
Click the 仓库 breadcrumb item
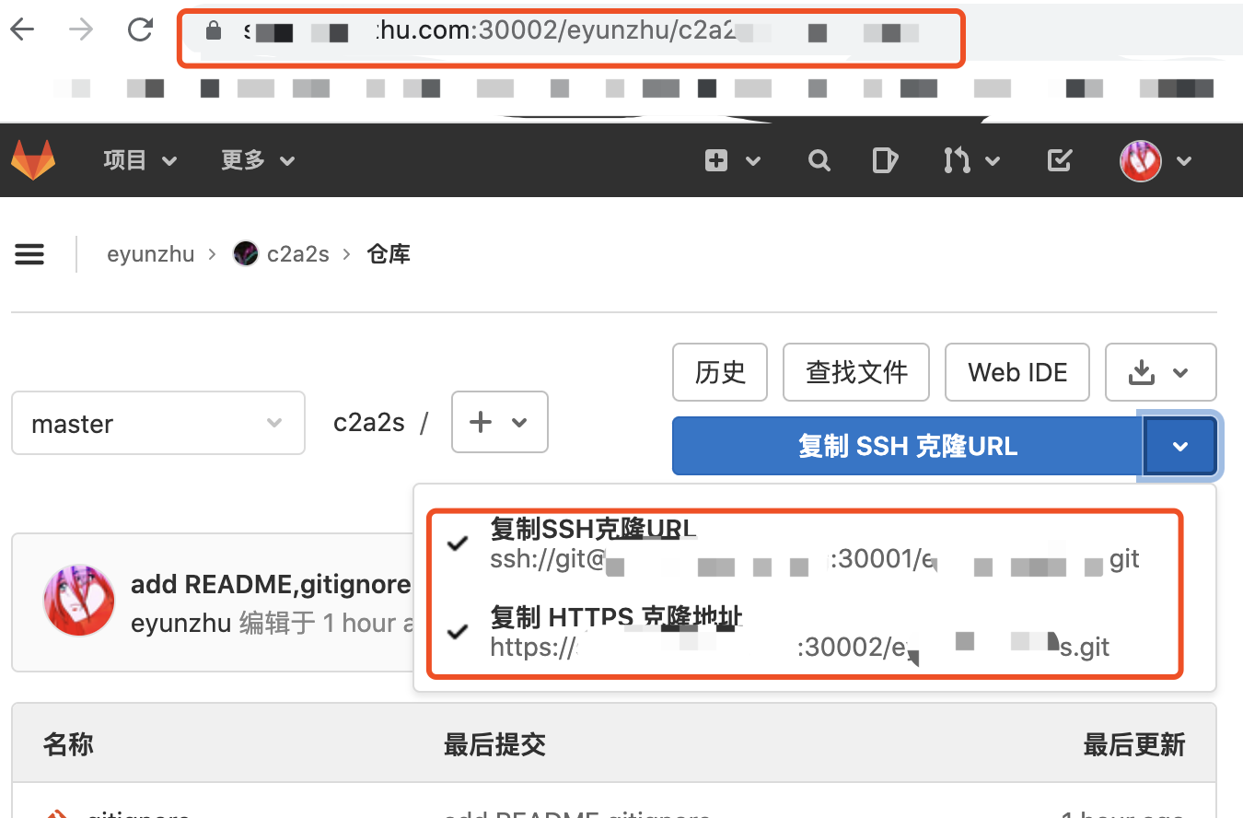389,254
